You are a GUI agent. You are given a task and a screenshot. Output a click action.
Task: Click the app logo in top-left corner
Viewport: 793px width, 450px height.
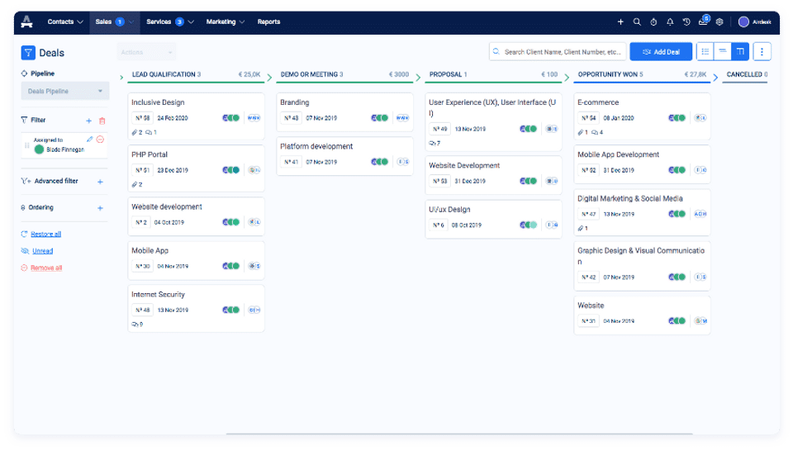pyautogui.click(x=26, y=21)
